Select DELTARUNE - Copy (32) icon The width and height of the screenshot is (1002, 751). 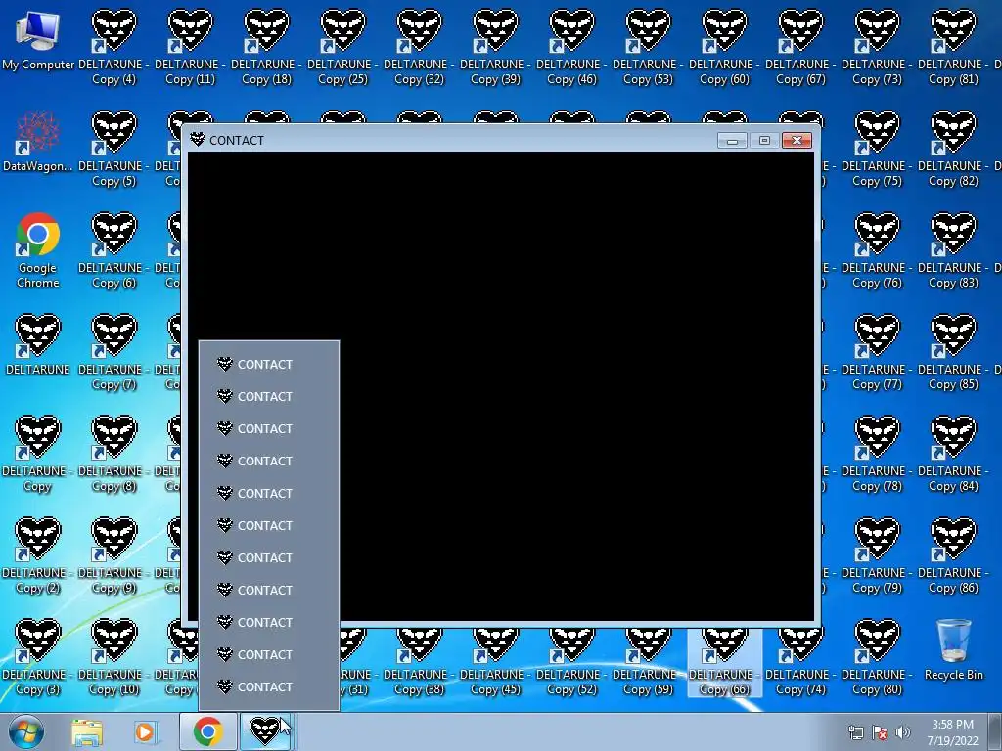(x=419, y=47)
